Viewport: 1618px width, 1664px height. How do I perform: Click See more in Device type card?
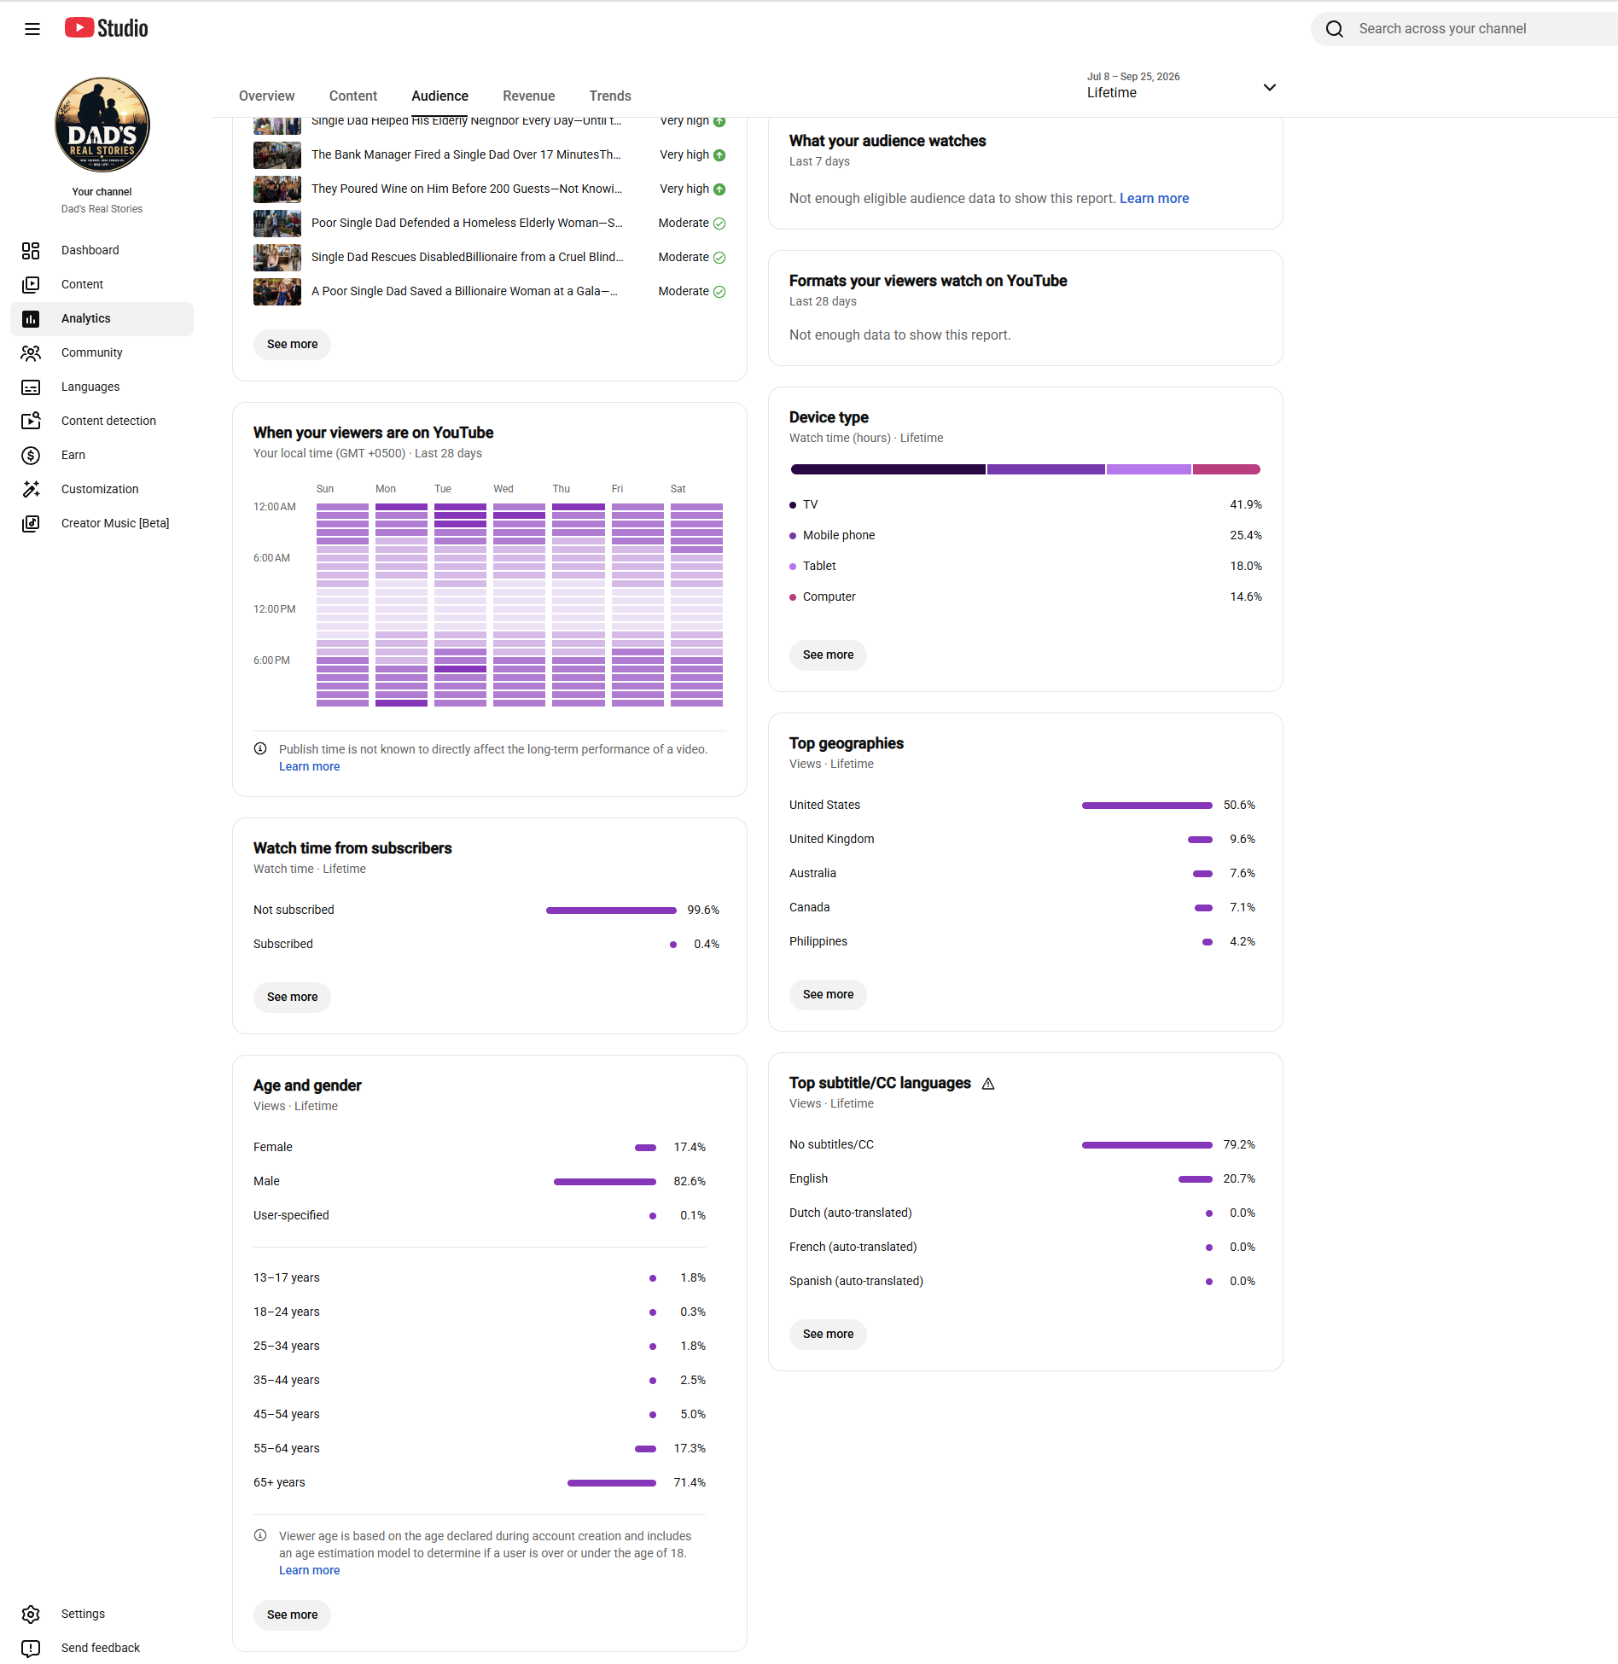point(828,655)
